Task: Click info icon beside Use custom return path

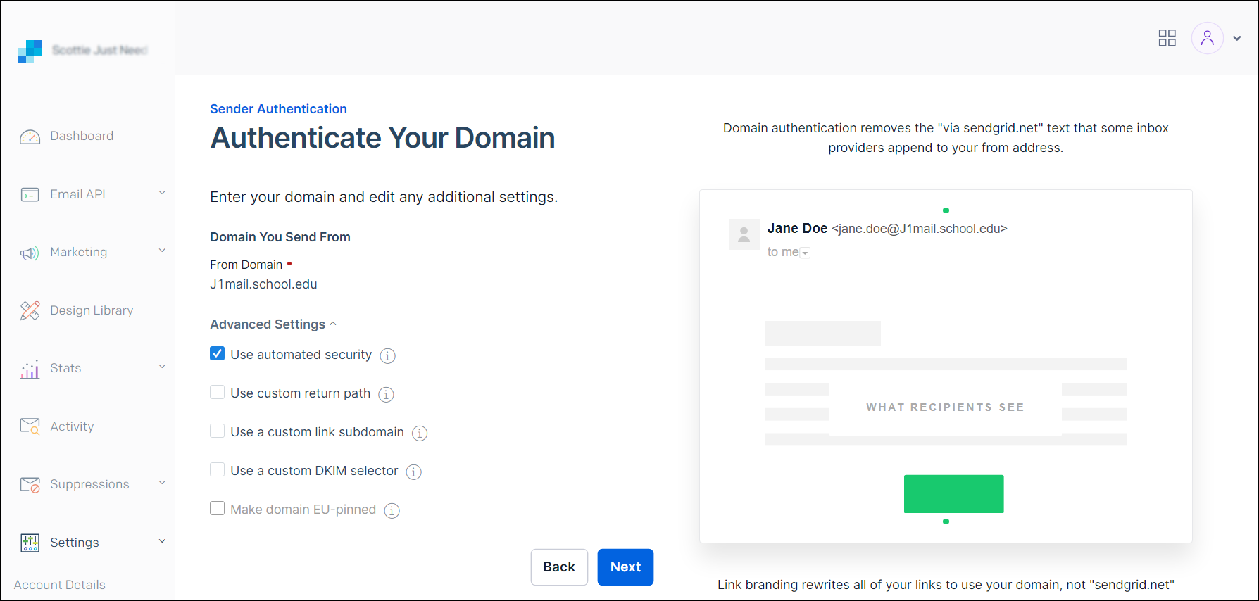Action: coord(386,395)
